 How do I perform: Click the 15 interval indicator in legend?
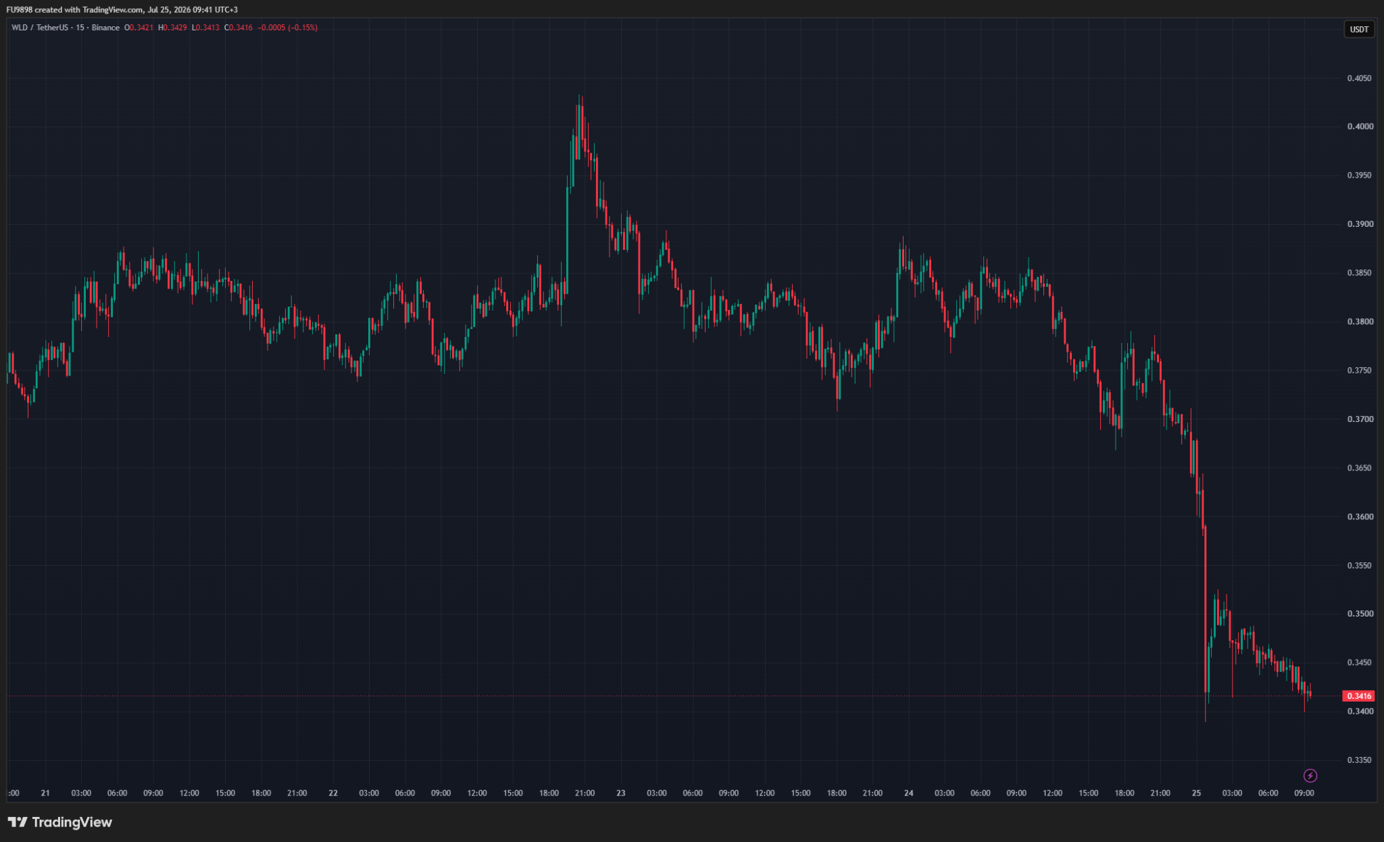pos(80,28)
